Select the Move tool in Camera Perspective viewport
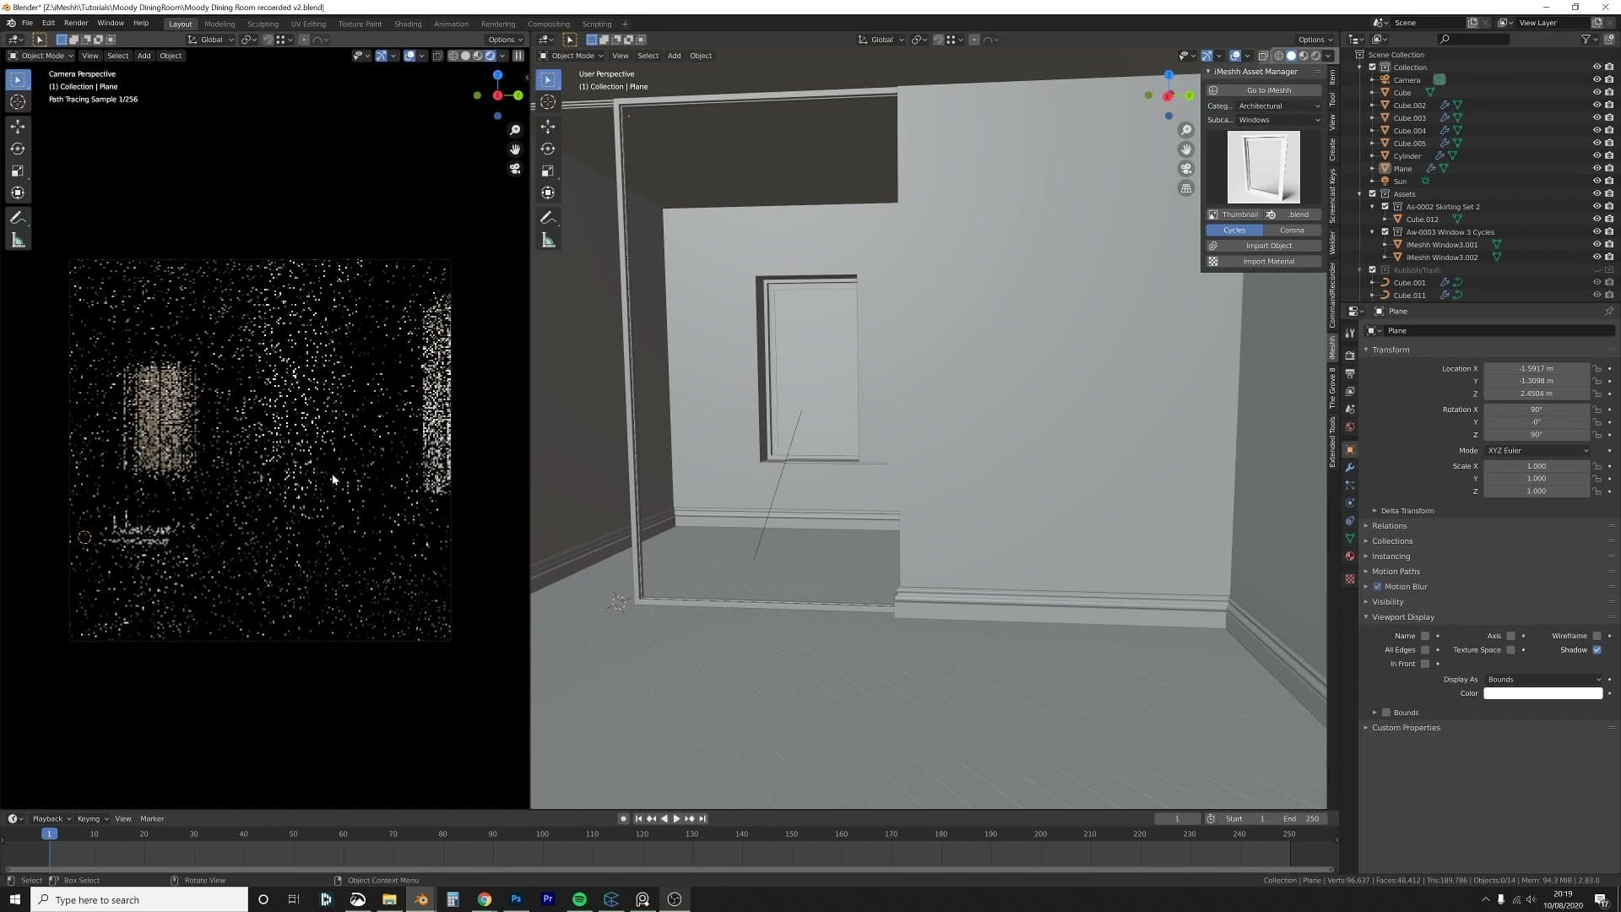Viewport: 1621px width, 912px height. (x=18, y=127)
